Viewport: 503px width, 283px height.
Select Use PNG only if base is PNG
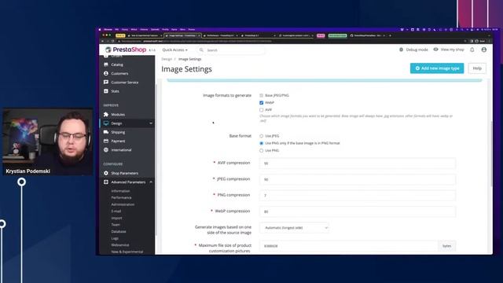point(261,143)
